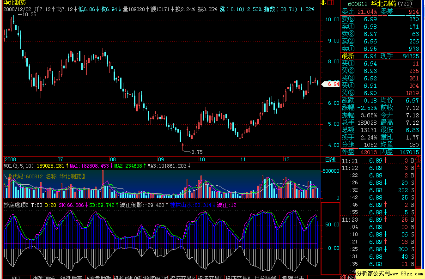425x279 pixels.
Task: Click the 换手 2.24% value
Action: pos(369,137)
